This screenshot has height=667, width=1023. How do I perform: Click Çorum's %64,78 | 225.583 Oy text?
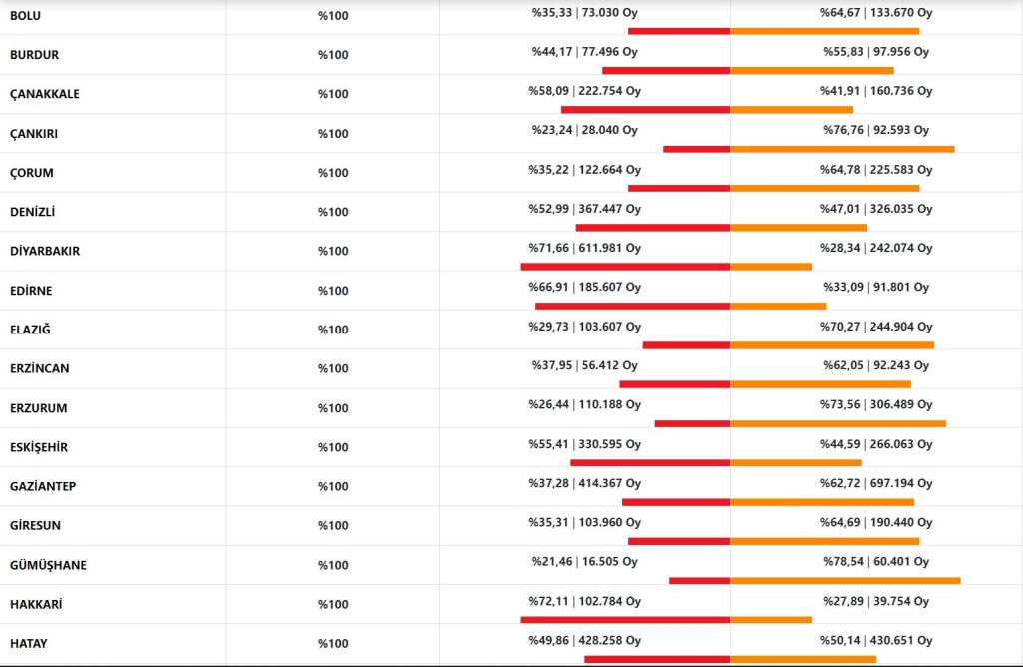(876, 170)
